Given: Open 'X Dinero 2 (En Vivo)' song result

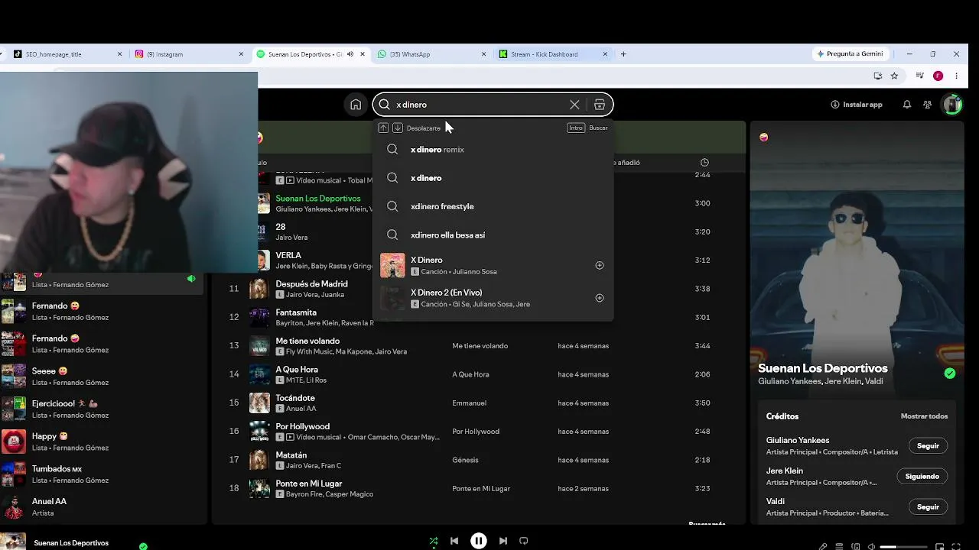Looking at the screenshot, I should pyautogui.click(x=493, y=298).
